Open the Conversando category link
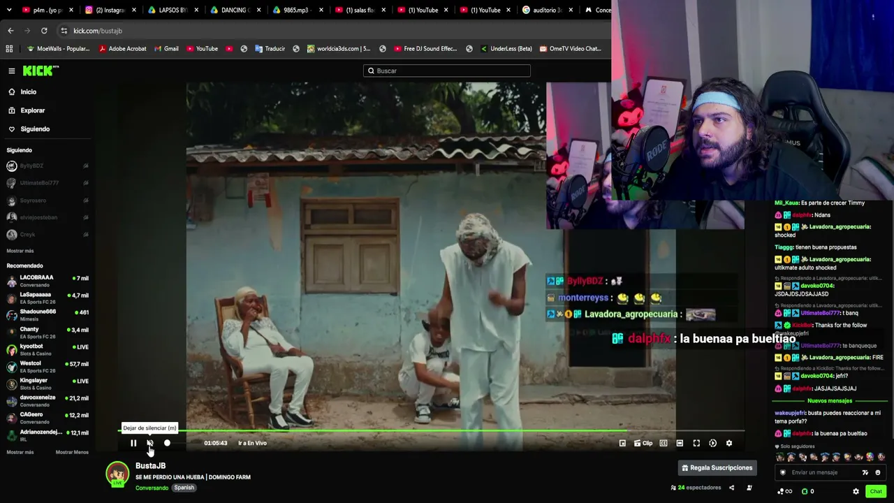 click(x=152, y=488)
